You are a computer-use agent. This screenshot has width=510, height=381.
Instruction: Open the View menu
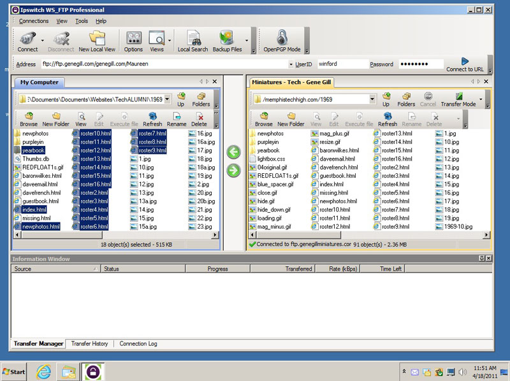[62, 21]
